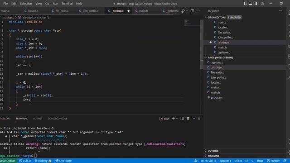Change the LF end-of-line sequence
Image resolution: width=290 pixels, height=163 pixels.
(x=246, y=161)
